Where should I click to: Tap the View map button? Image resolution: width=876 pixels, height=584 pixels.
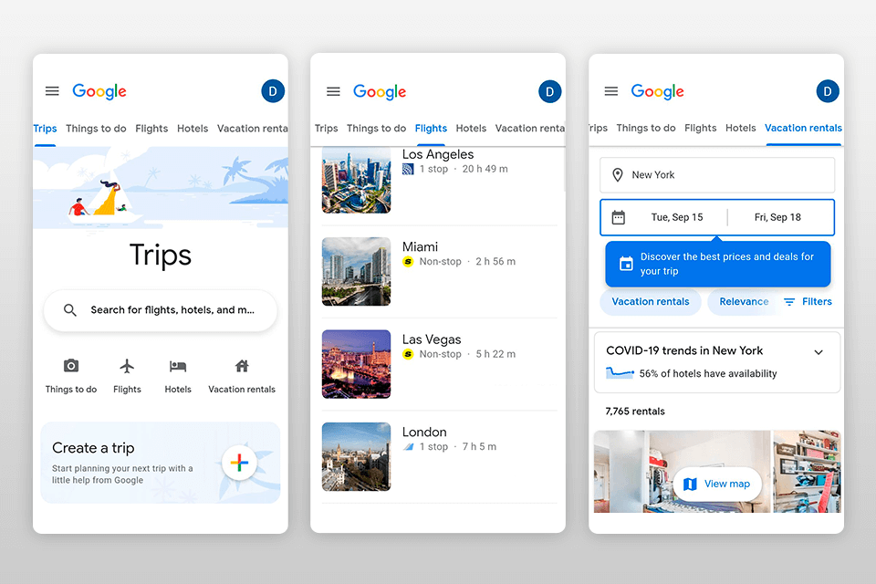pyautogui.click(x=717, y=484)
